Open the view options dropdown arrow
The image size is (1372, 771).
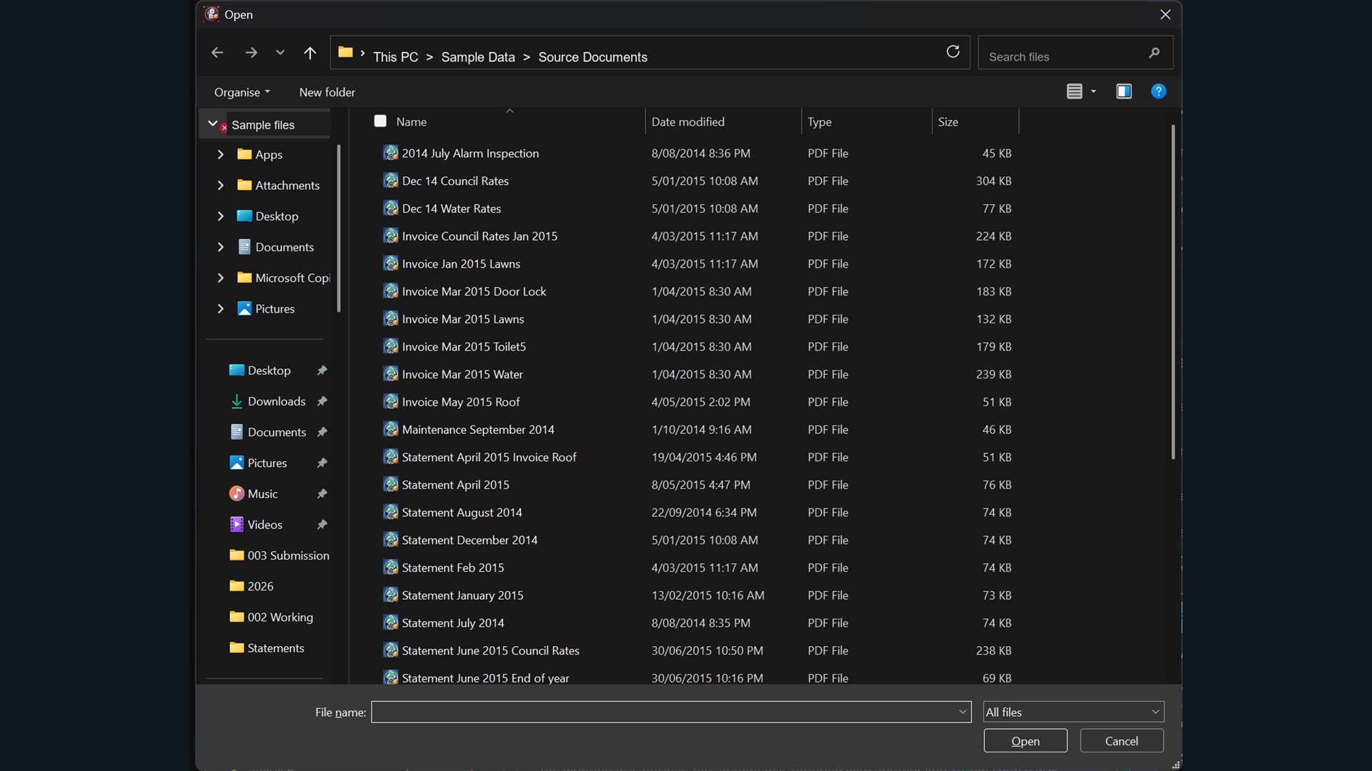[x=1093, y=91]
